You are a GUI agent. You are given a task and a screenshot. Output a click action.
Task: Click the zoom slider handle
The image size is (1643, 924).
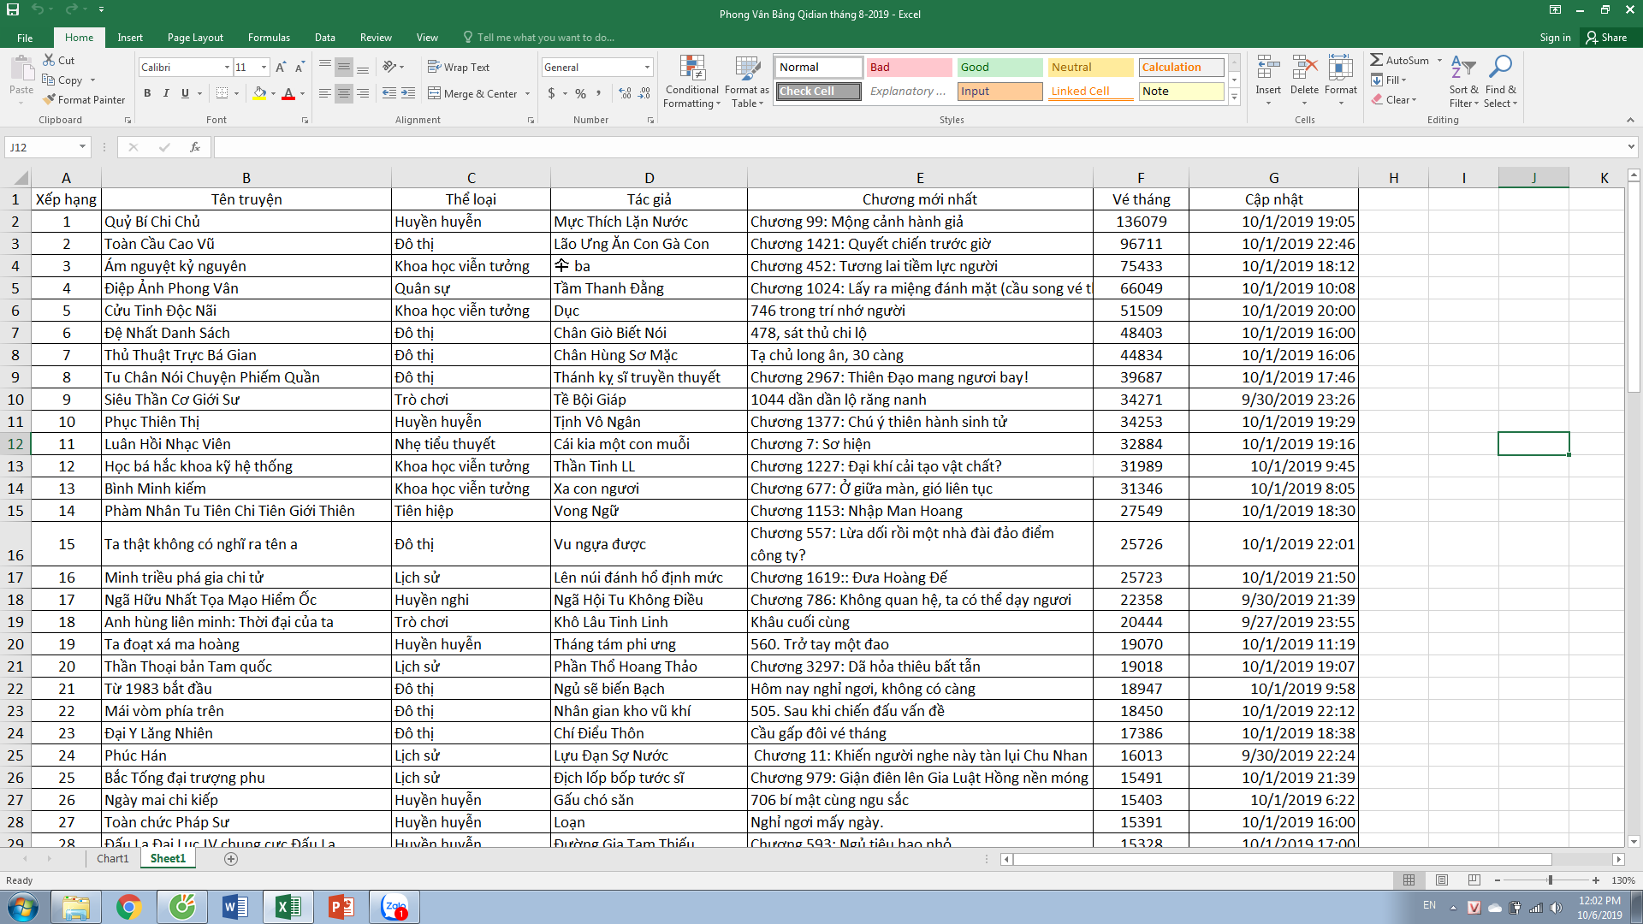coord(1550,880)
